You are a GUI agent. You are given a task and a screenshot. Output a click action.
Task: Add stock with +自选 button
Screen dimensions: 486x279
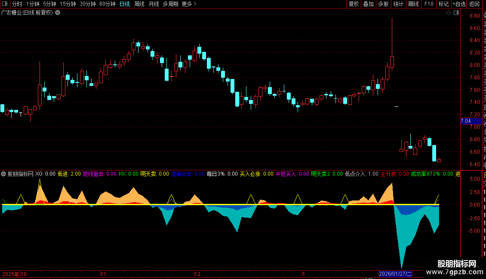pyautogui.click(x=459, y=4)
